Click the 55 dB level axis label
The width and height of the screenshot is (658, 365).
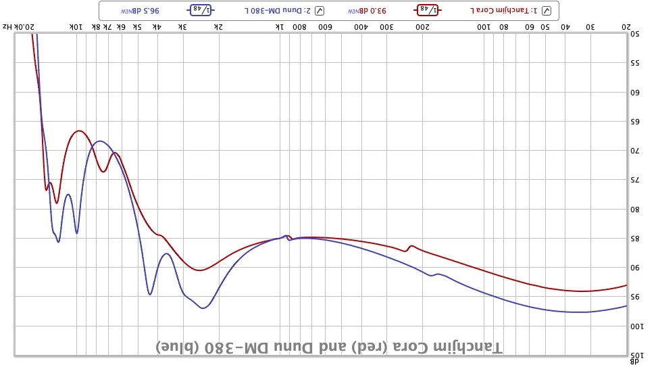point(635,63)
